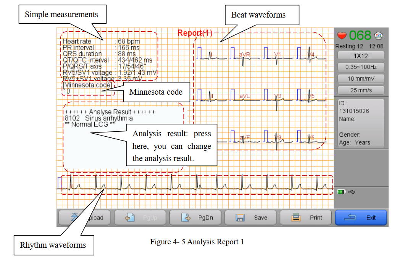Change the 25 mm/s paper speed

pos(361,90)
